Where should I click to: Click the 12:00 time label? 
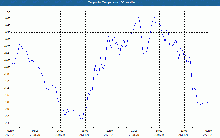click(x=110, y=131)
